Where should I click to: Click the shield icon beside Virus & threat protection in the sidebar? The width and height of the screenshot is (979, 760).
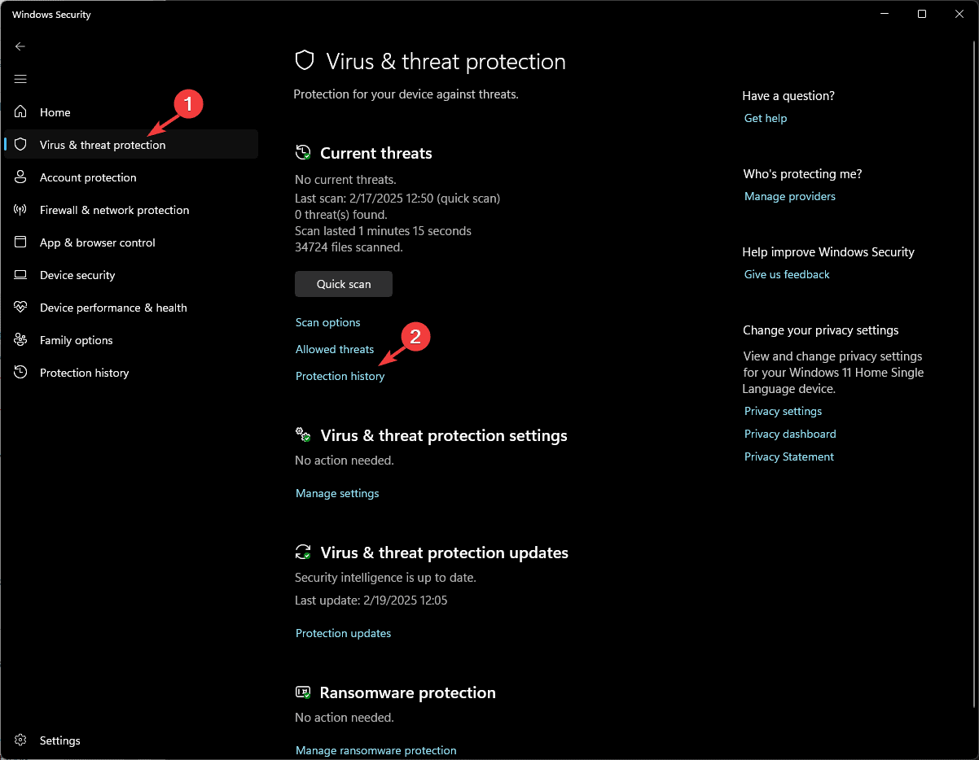tap(21, 144)
